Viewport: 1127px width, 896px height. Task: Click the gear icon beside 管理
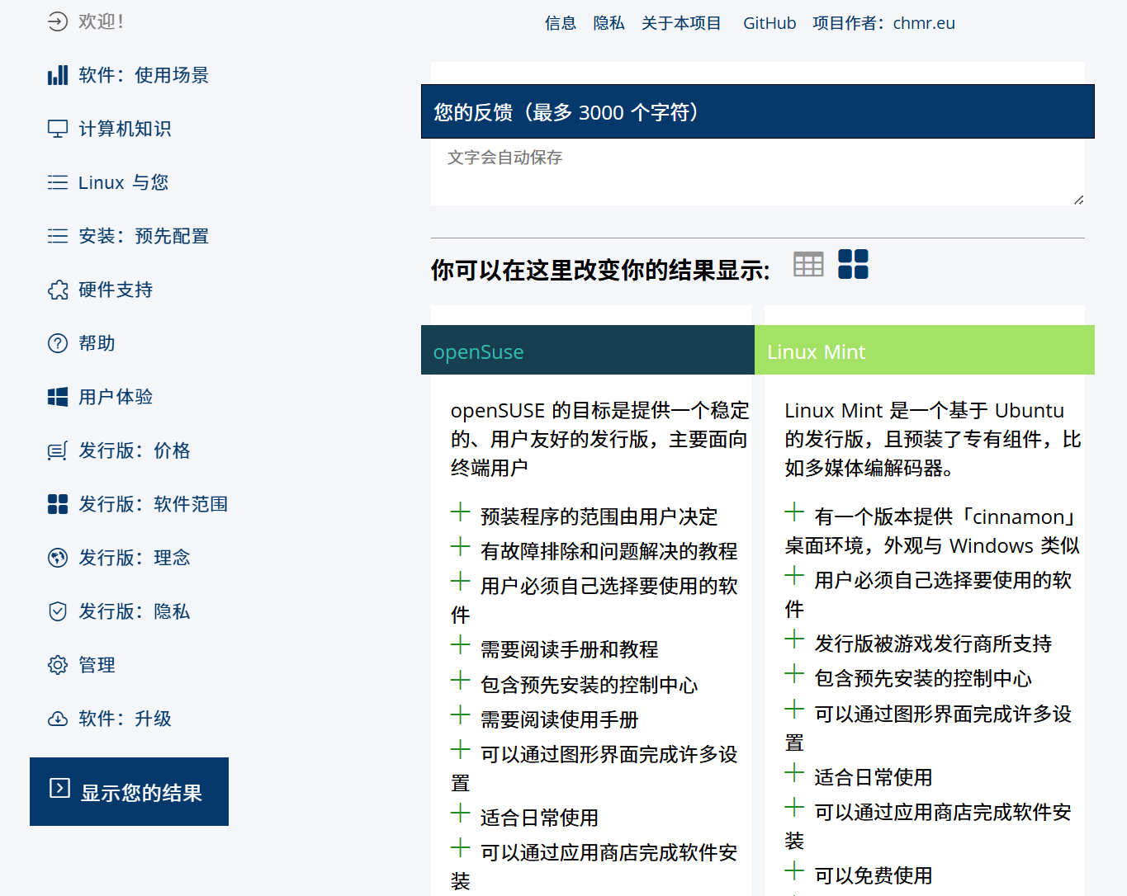point(58,665)
